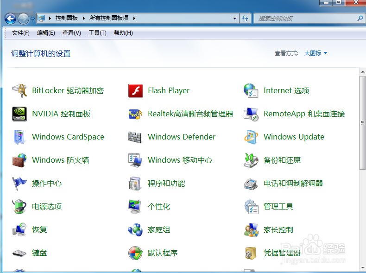Open the NVIDIA 控制面板 icon

[x=19, y=114]
